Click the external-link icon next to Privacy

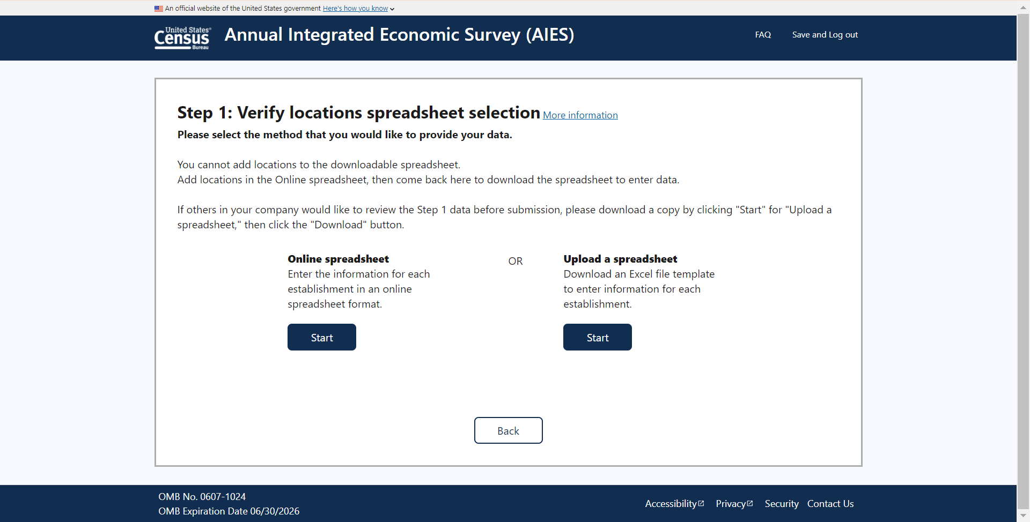pyautogui.click(x=750, y=503)
